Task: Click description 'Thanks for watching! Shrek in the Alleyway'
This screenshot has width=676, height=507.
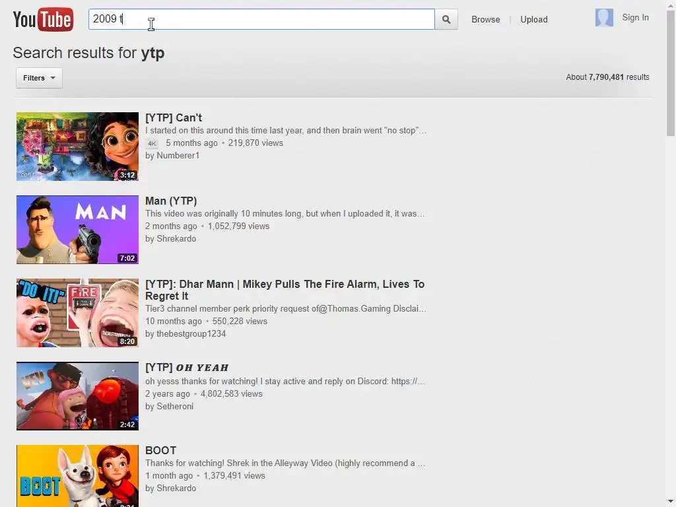Action: pyautogui.click(x=285, y=463)
